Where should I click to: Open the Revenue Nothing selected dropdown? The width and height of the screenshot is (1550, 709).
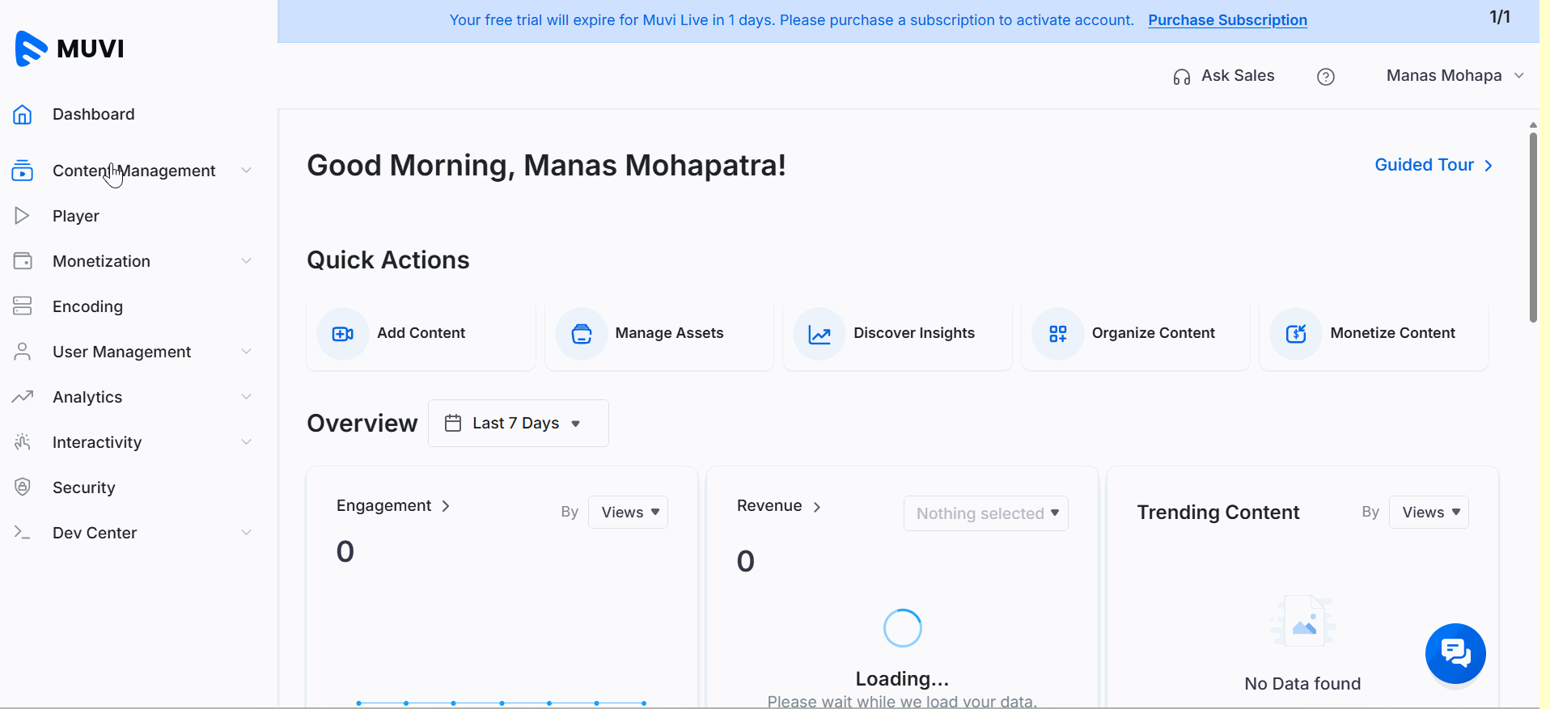tap(985, 513)
